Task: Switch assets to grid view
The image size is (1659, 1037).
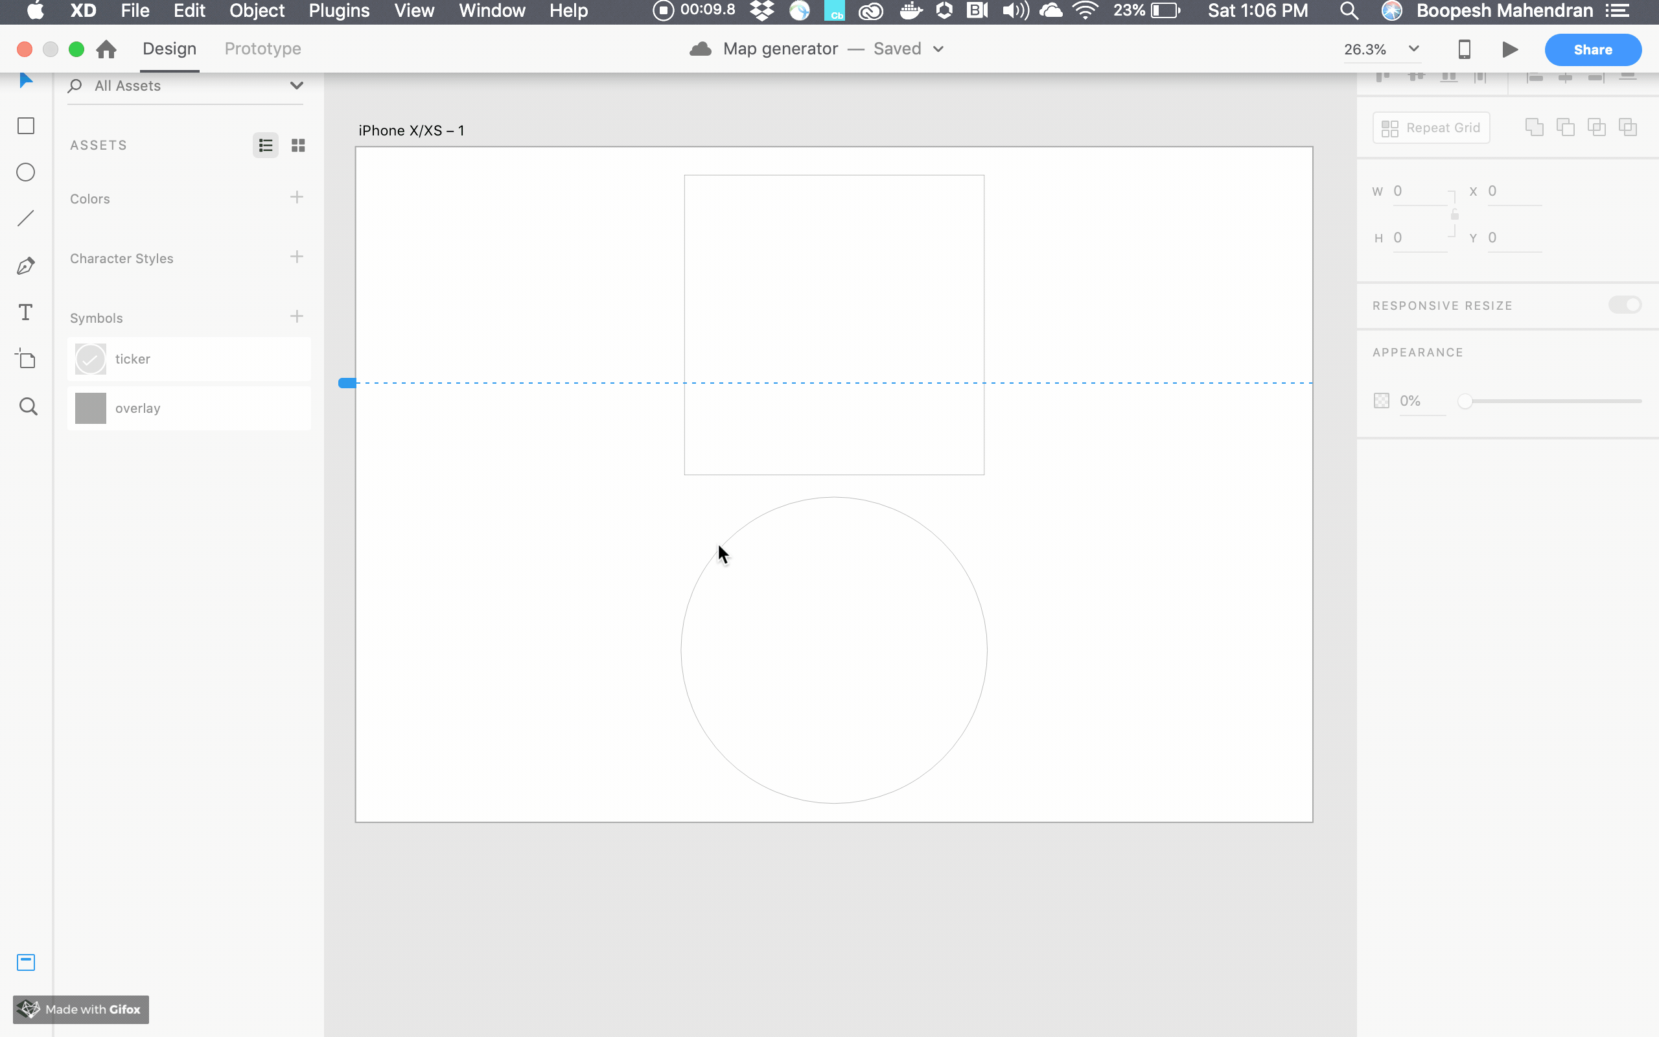Action: tap(298, 145)
